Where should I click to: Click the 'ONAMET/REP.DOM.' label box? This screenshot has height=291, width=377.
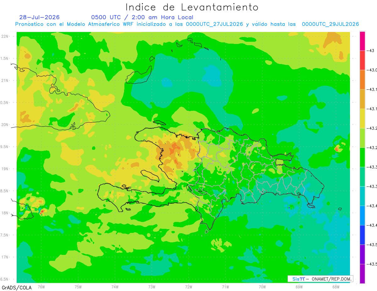tap(320, 279)
